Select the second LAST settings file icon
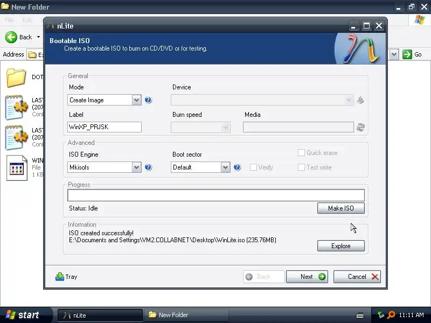Screen dimensions: 431x323 pos(17,137)
